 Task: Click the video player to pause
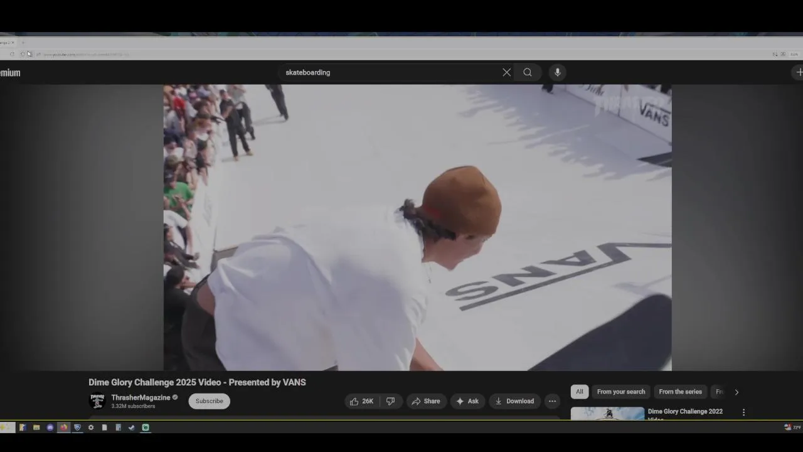point(417,227)
